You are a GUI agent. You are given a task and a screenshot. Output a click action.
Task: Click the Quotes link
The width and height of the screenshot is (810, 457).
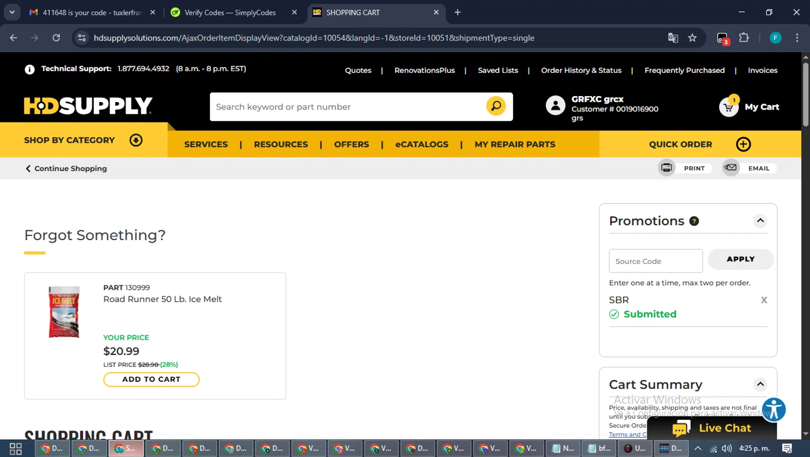coord(358,71)
